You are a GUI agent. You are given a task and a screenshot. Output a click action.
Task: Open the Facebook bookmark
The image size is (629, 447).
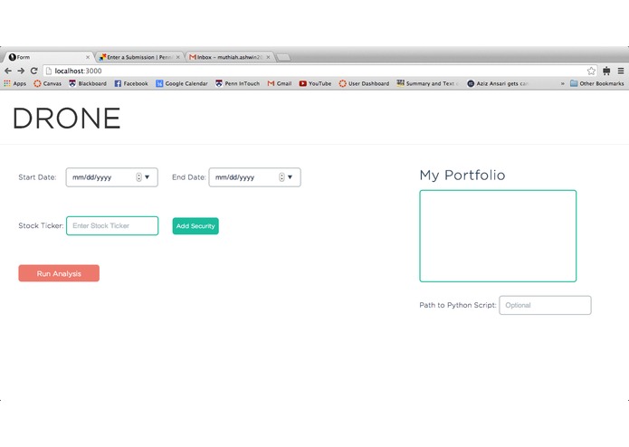[131, 83]
